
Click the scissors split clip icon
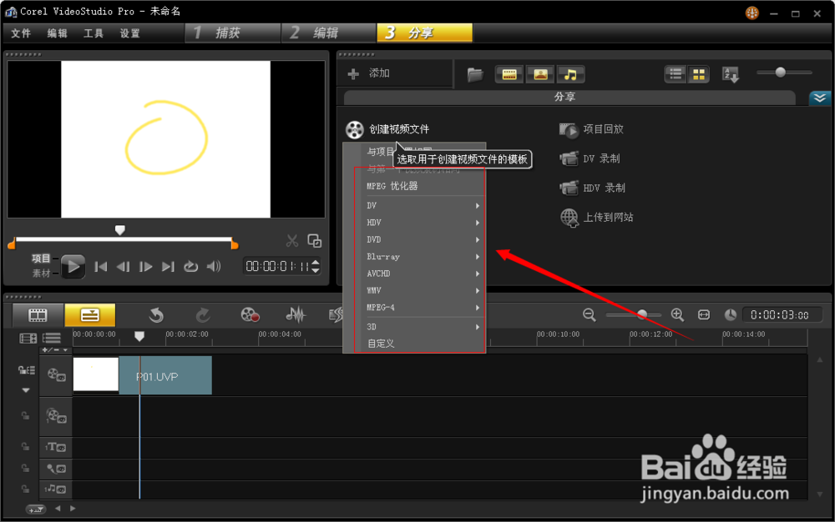pyautogui.click(x=291, y=241)
